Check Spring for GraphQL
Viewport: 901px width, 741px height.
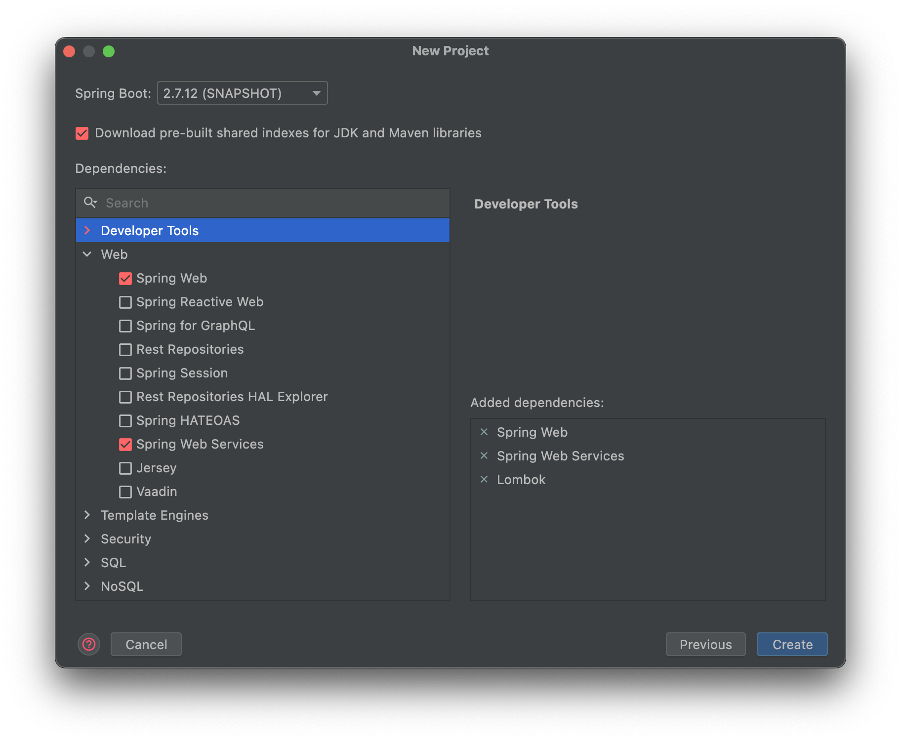point(125,326)
